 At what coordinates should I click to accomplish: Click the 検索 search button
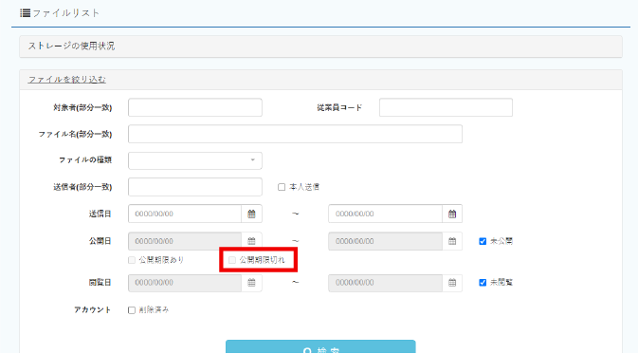tap(320, 347)
